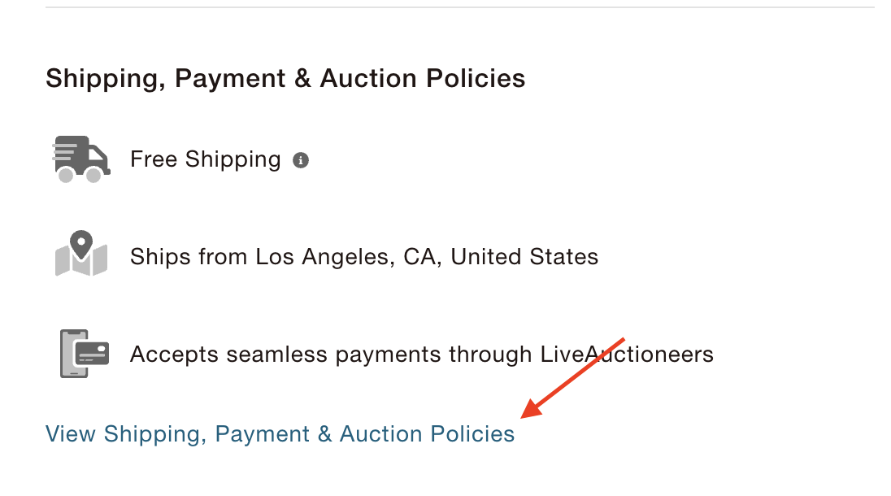Screen dimensions: 891x496
Task: Click the location pin atop the map icon
Action: [81, 244]
